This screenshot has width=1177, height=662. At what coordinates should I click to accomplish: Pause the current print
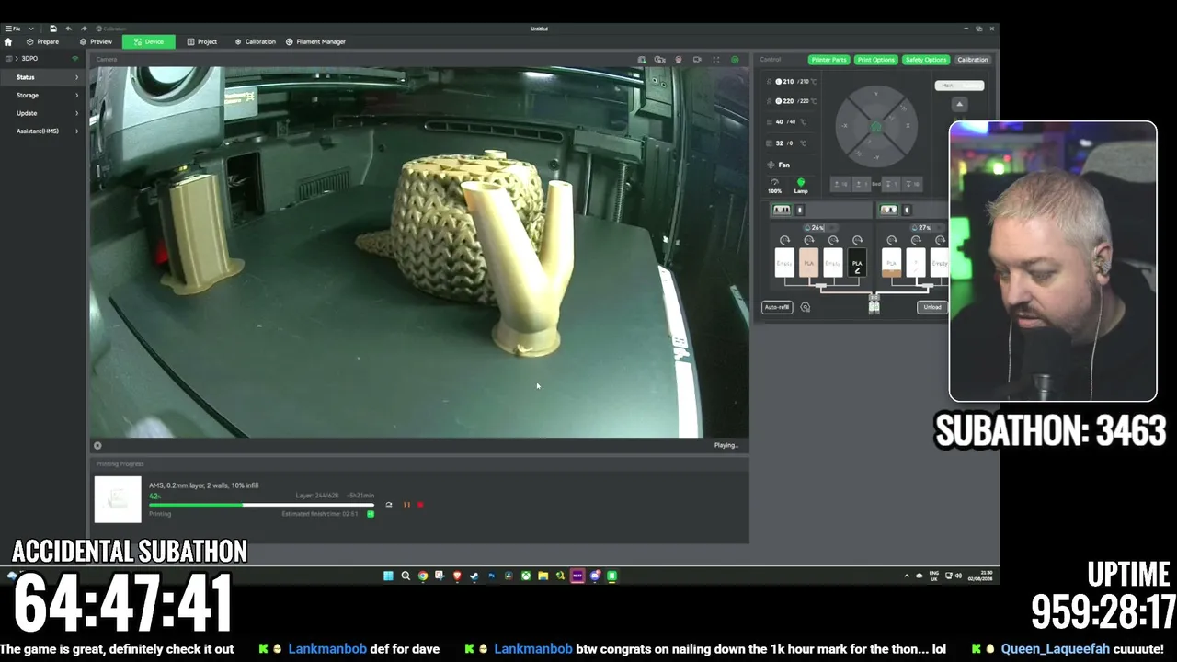[406, 504]
